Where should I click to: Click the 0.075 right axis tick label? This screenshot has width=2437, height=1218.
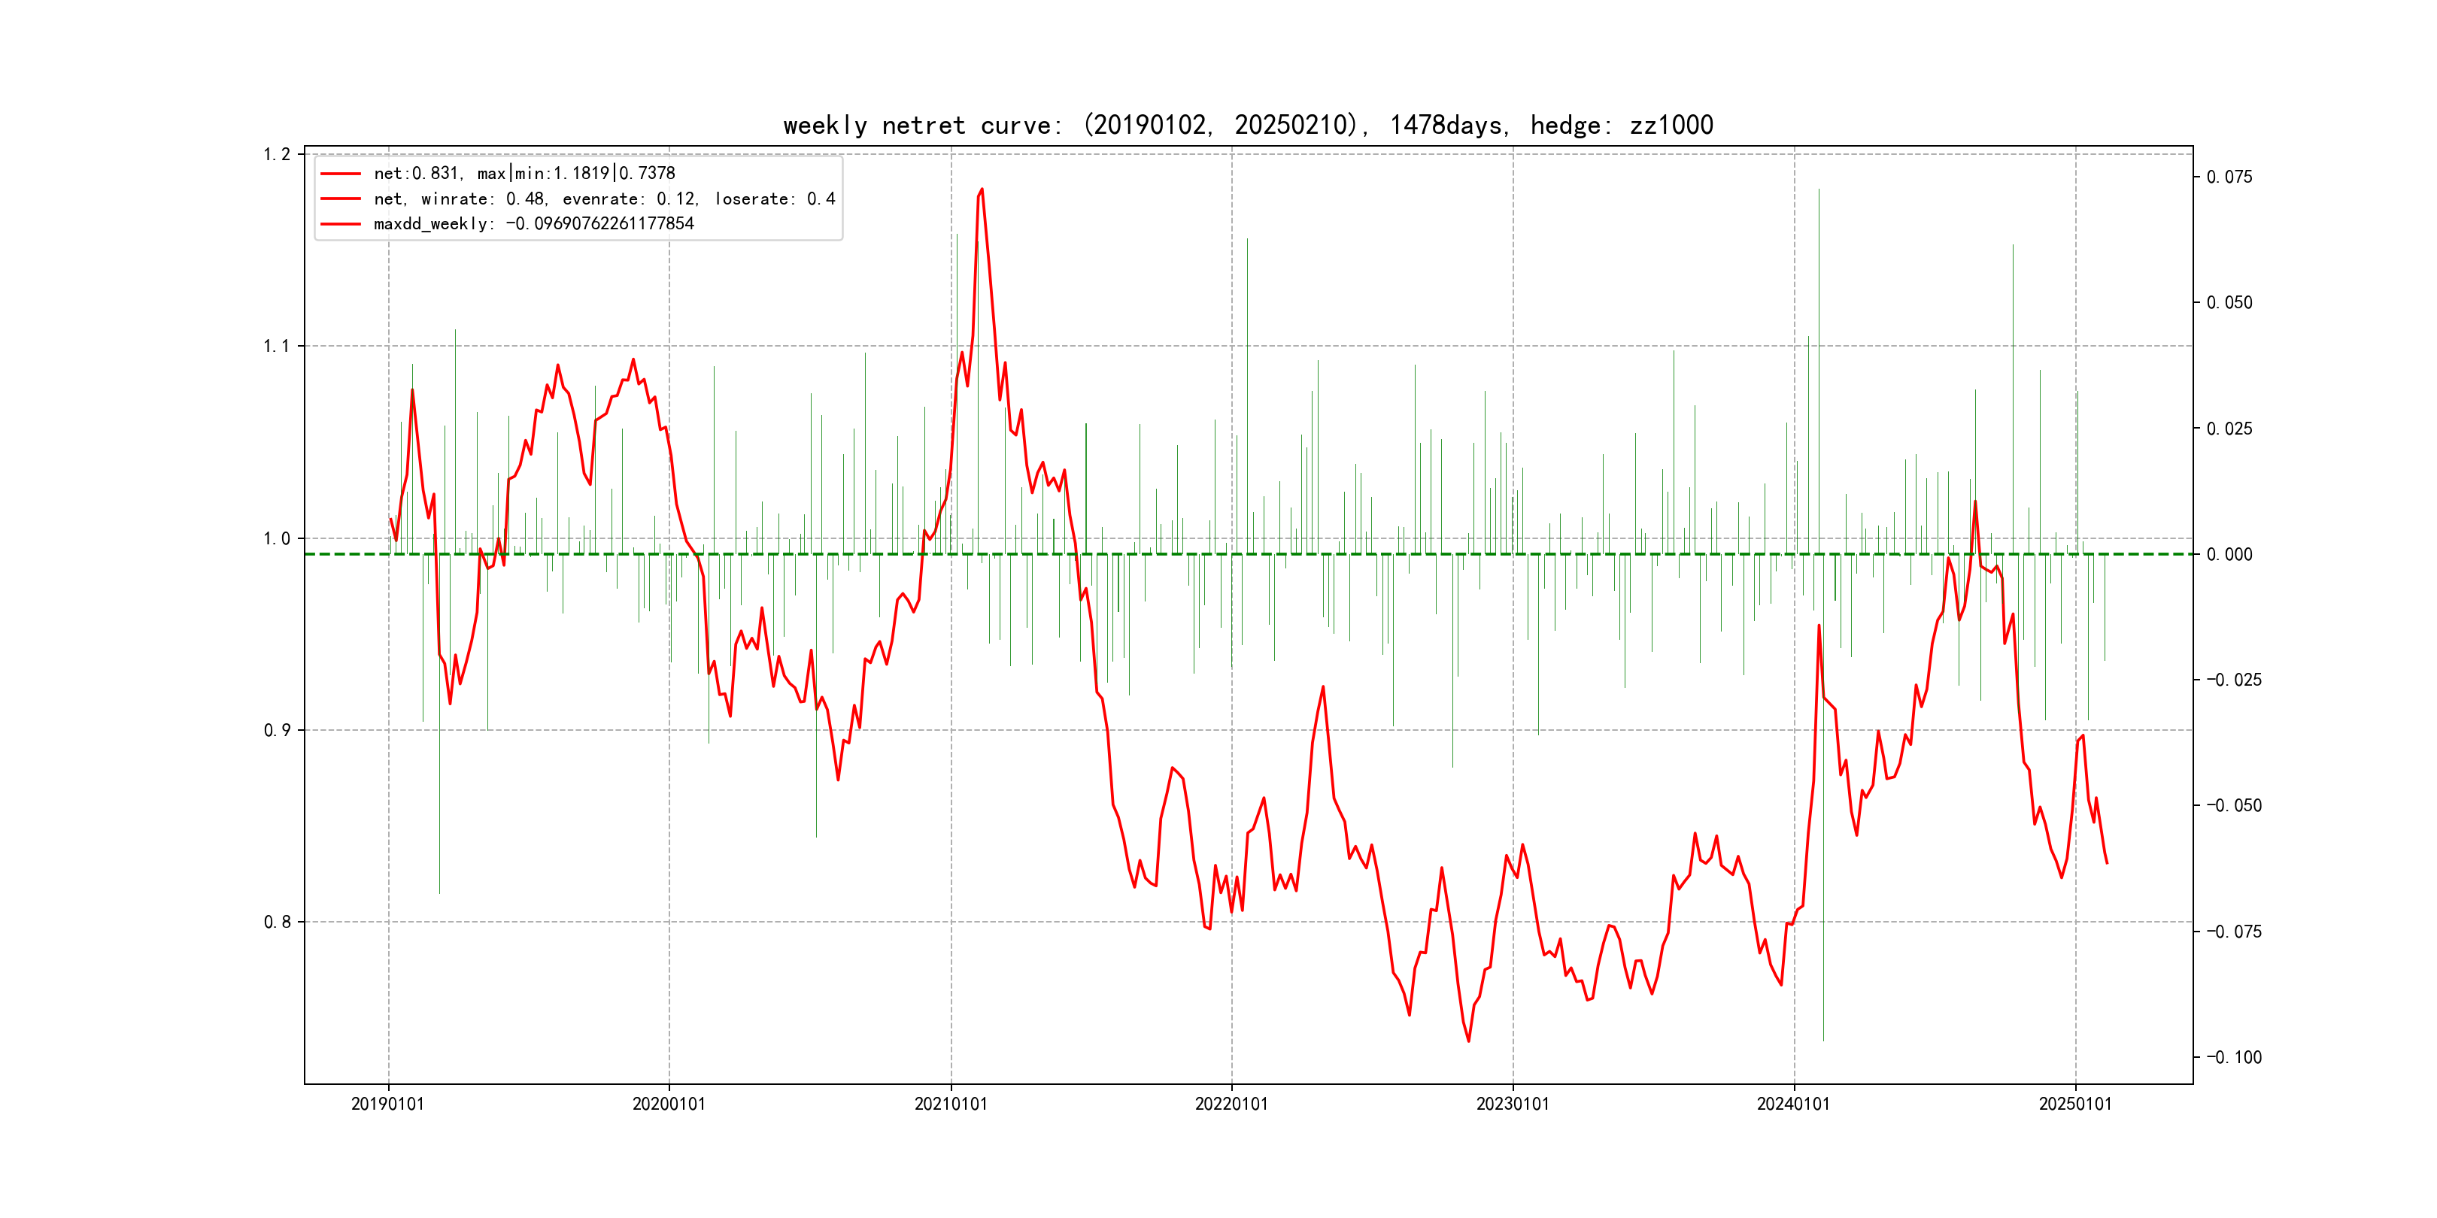pyautogui.click(x=2230, y=177)
